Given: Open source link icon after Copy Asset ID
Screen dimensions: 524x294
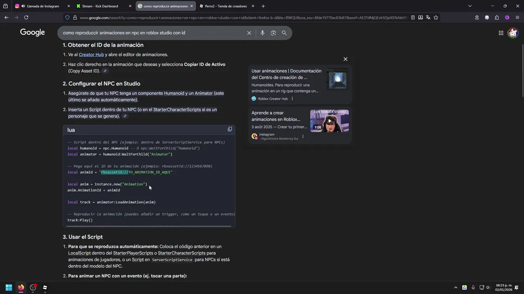Looking at the screenshot, I should (x=105, y=71).
